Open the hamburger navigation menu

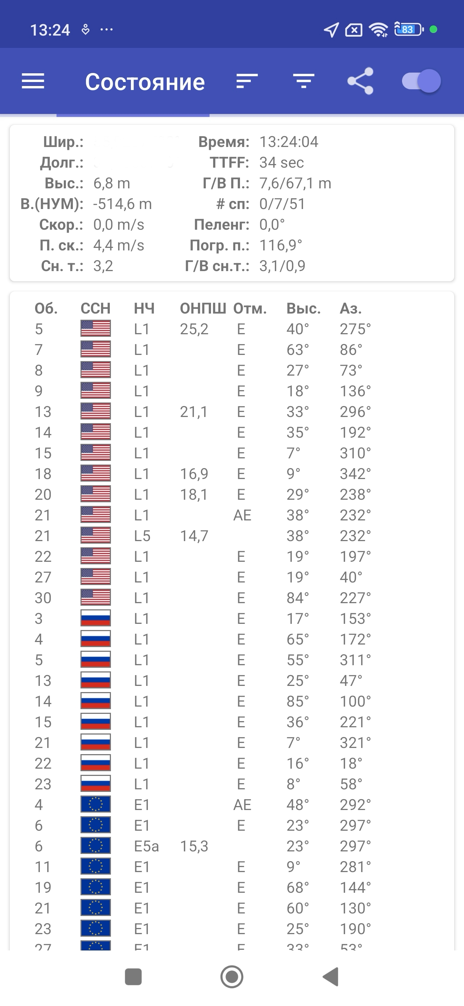(x=33, y=81)
